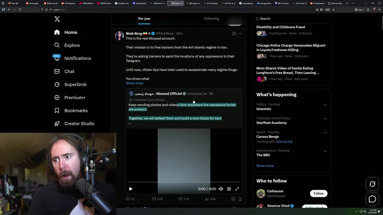Open the floating messages chat button
Image resolution: width=383 pixels, height=215 pixels.
[x=372, y=199]
